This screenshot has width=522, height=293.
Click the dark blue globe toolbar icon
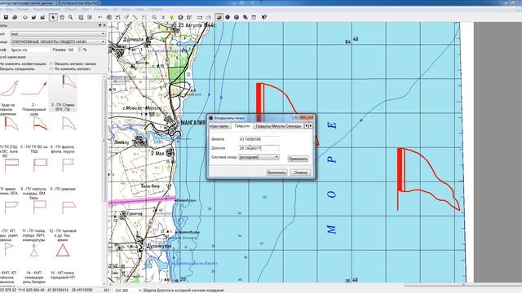click(x=228, y=17)
